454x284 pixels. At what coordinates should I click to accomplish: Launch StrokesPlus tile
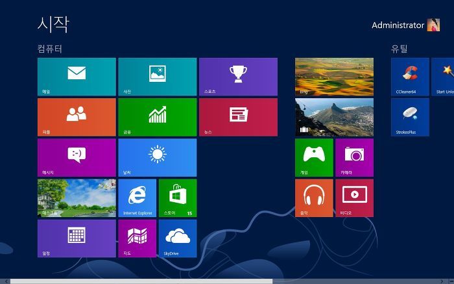tap(410, 117)
